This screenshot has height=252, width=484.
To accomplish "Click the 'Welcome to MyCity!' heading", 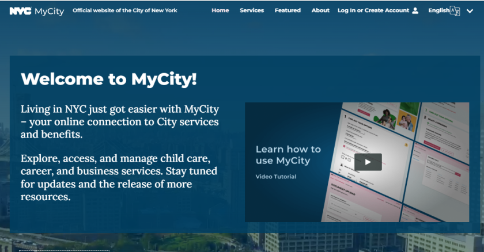I will [x=109, y=79].
